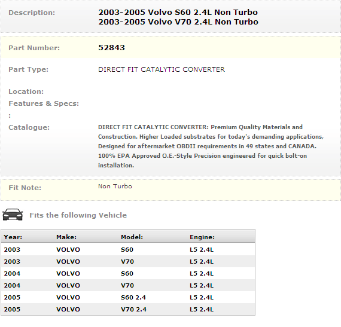The height and width of the screenshot is (327, 341).
Task: Click the "S60" model cell in the 2004 row
Action: point(127,274)
